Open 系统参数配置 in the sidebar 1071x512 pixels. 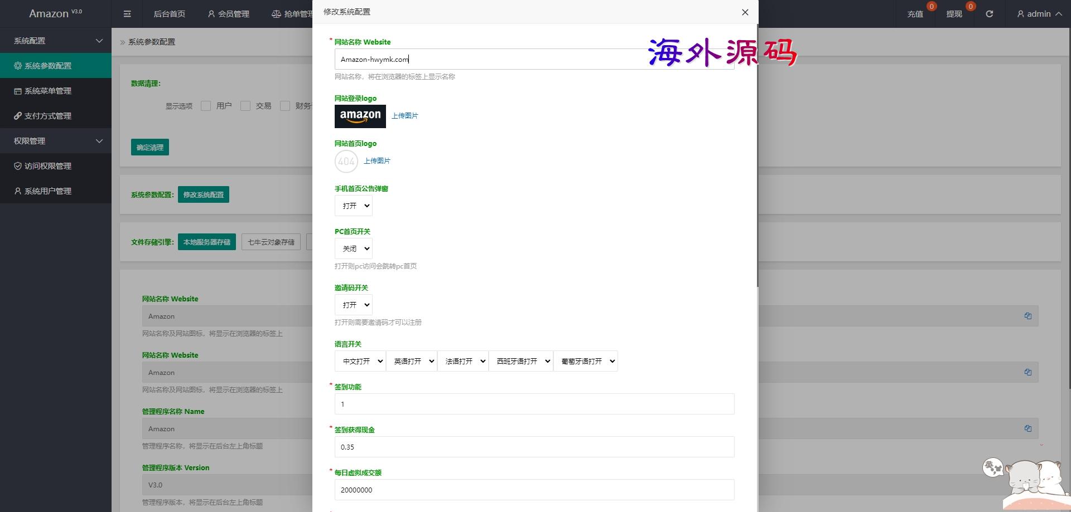[x=56, y=66]
